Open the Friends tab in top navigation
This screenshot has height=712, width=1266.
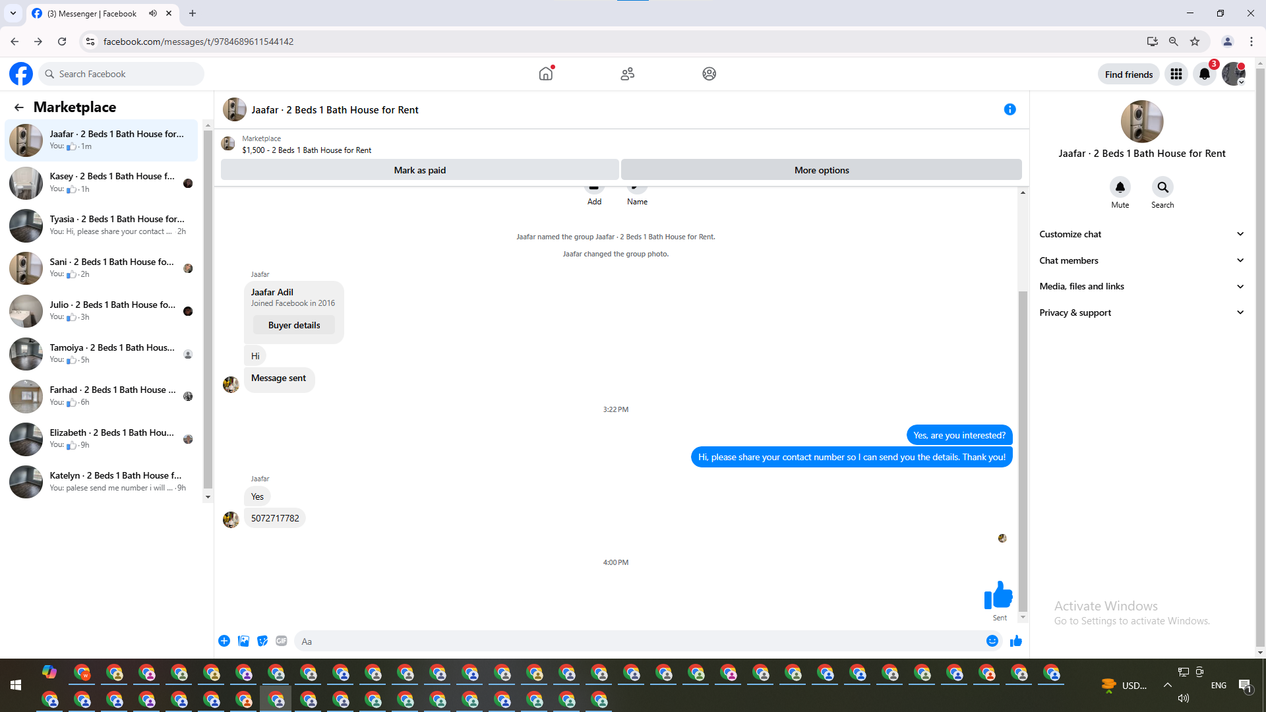coord(627,74)
